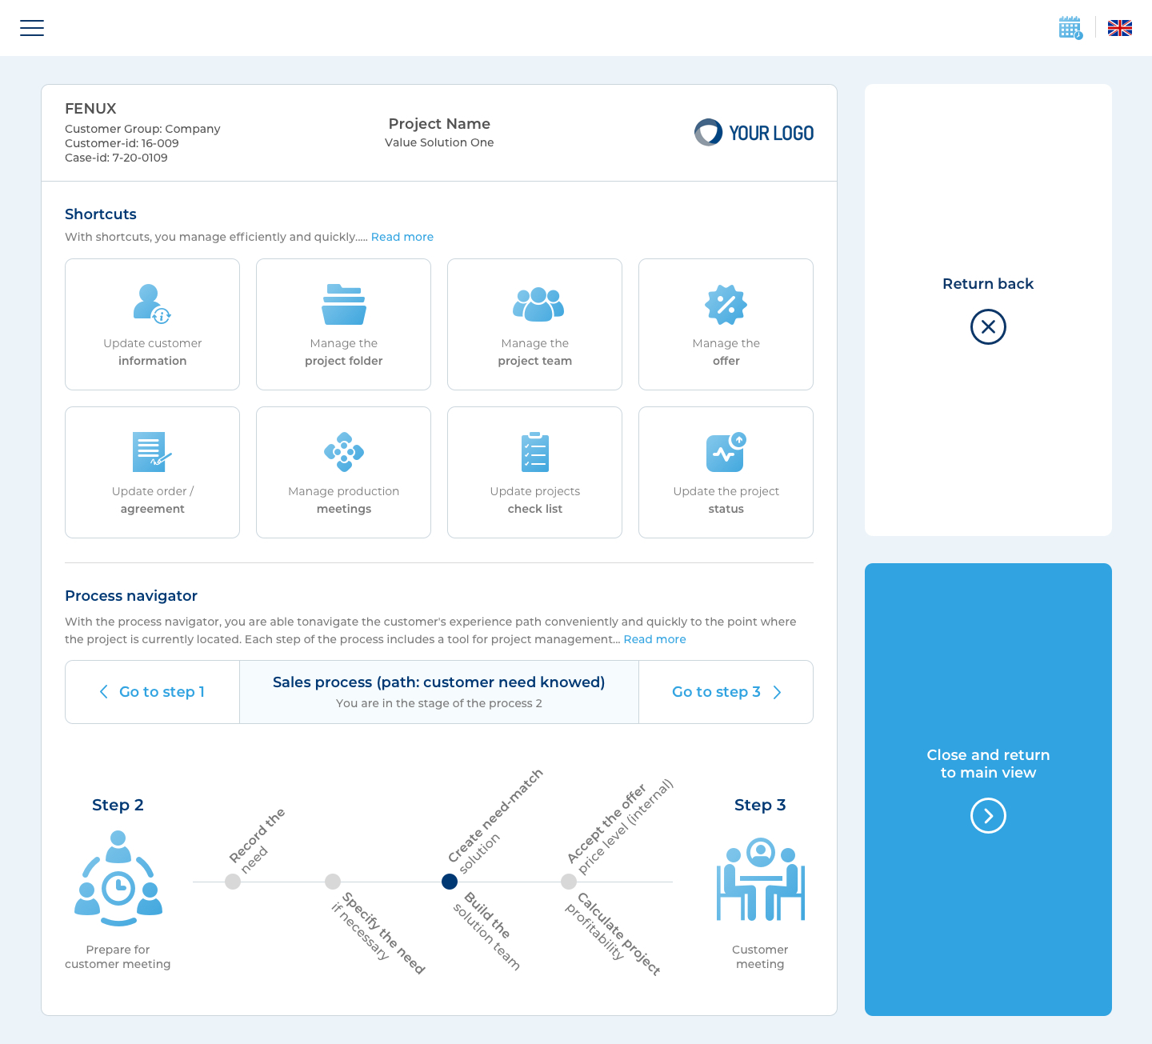Click the Step 3 Customer meeting illustration
Image resolution: width=1152 pixels, height=1044 pixels.
coord(760,880)
